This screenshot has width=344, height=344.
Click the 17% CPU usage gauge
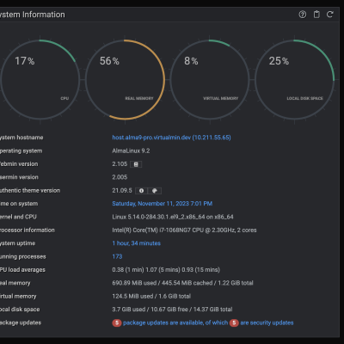[40, 80]
